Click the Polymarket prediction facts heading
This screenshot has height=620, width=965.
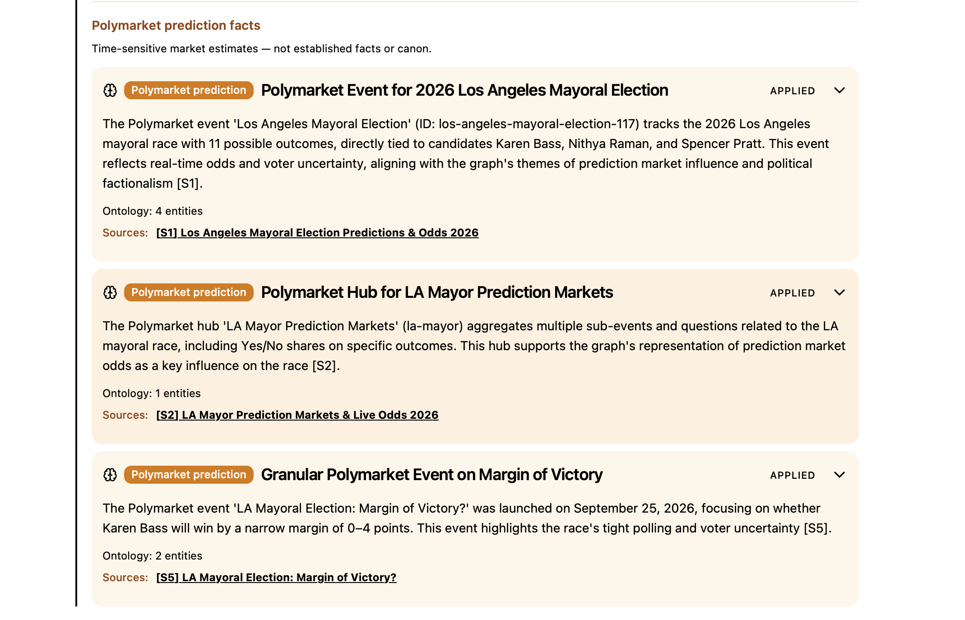[176, 25]
